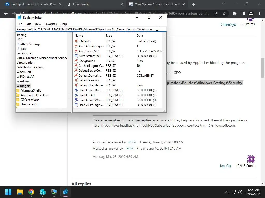This screenshot has height=198, width=265.
Task: Open Chrome profile avatar
Action: (x=251, y=13)
